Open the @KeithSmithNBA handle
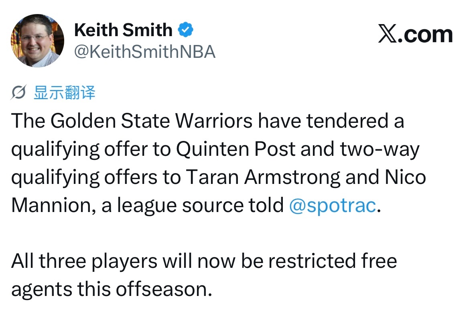This screenshot has width=473, height=310. [145, 52]
